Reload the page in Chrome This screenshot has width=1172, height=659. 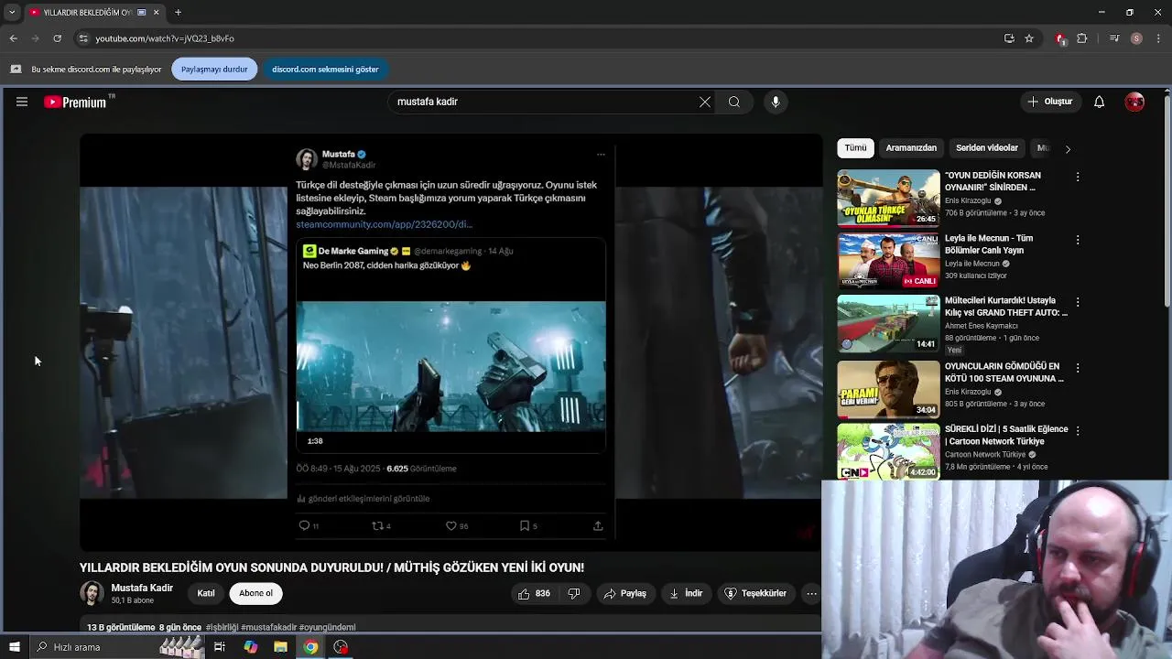pos(57,38)
